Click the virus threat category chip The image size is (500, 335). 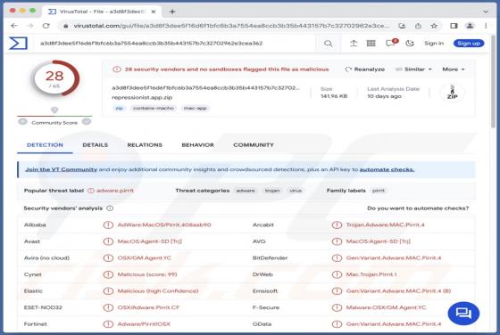click(296, 191)
